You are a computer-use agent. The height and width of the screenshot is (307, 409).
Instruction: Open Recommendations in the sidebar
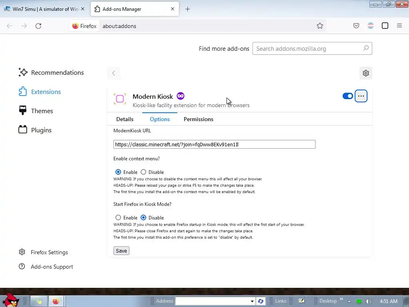click(x=51, y=73)
